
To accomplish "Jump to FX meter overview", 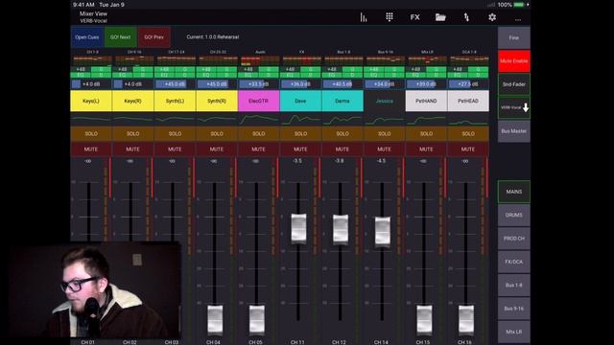I will (x=302, y=57).
